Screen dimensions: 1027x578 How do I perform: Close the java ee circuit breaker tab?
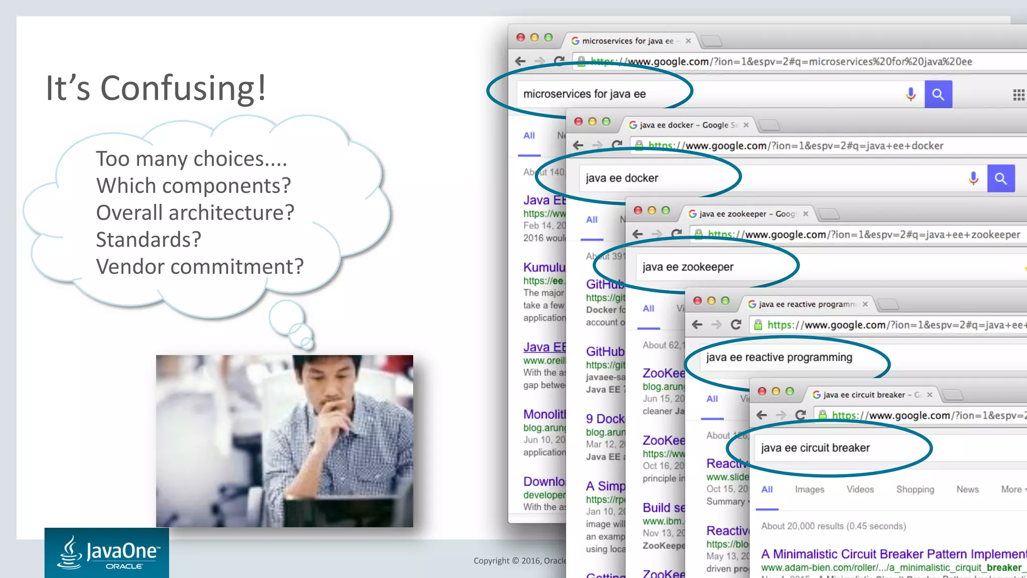929,395
